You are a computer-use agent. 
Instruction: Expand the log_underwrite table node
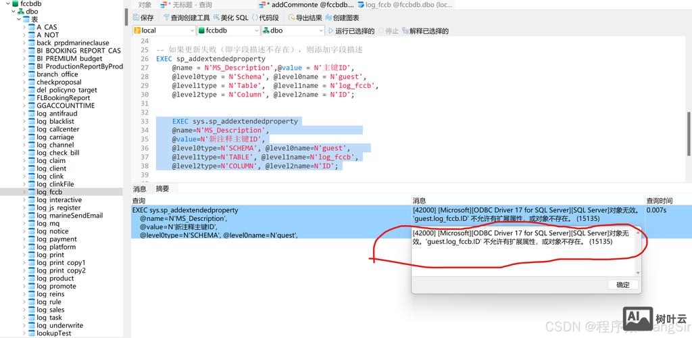tap(24, 325)
